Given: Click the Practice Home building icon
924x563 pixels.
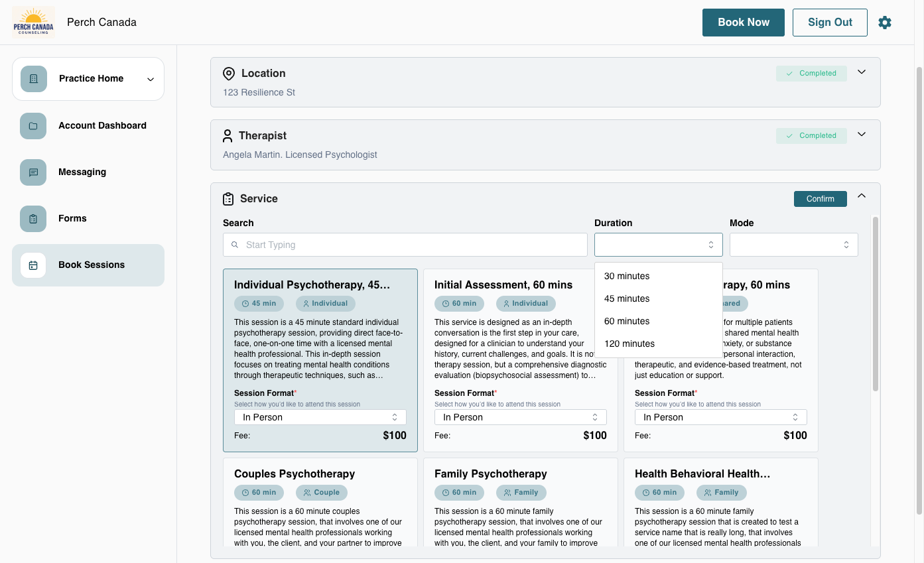Looking at the screenshot, I should point(34,79).
